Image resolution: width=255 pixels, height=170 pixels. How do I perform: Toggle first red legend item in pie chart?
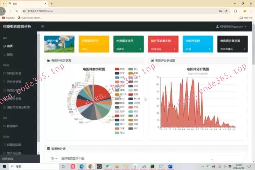coord(117,69)
